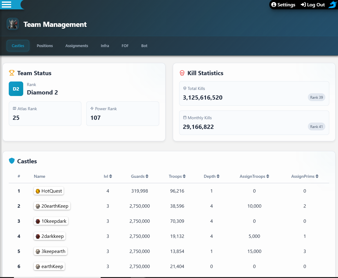The height and width of the screenshot is (278, 338).
Task: Open the hamburger menu
Action: (x=6, y=5)
